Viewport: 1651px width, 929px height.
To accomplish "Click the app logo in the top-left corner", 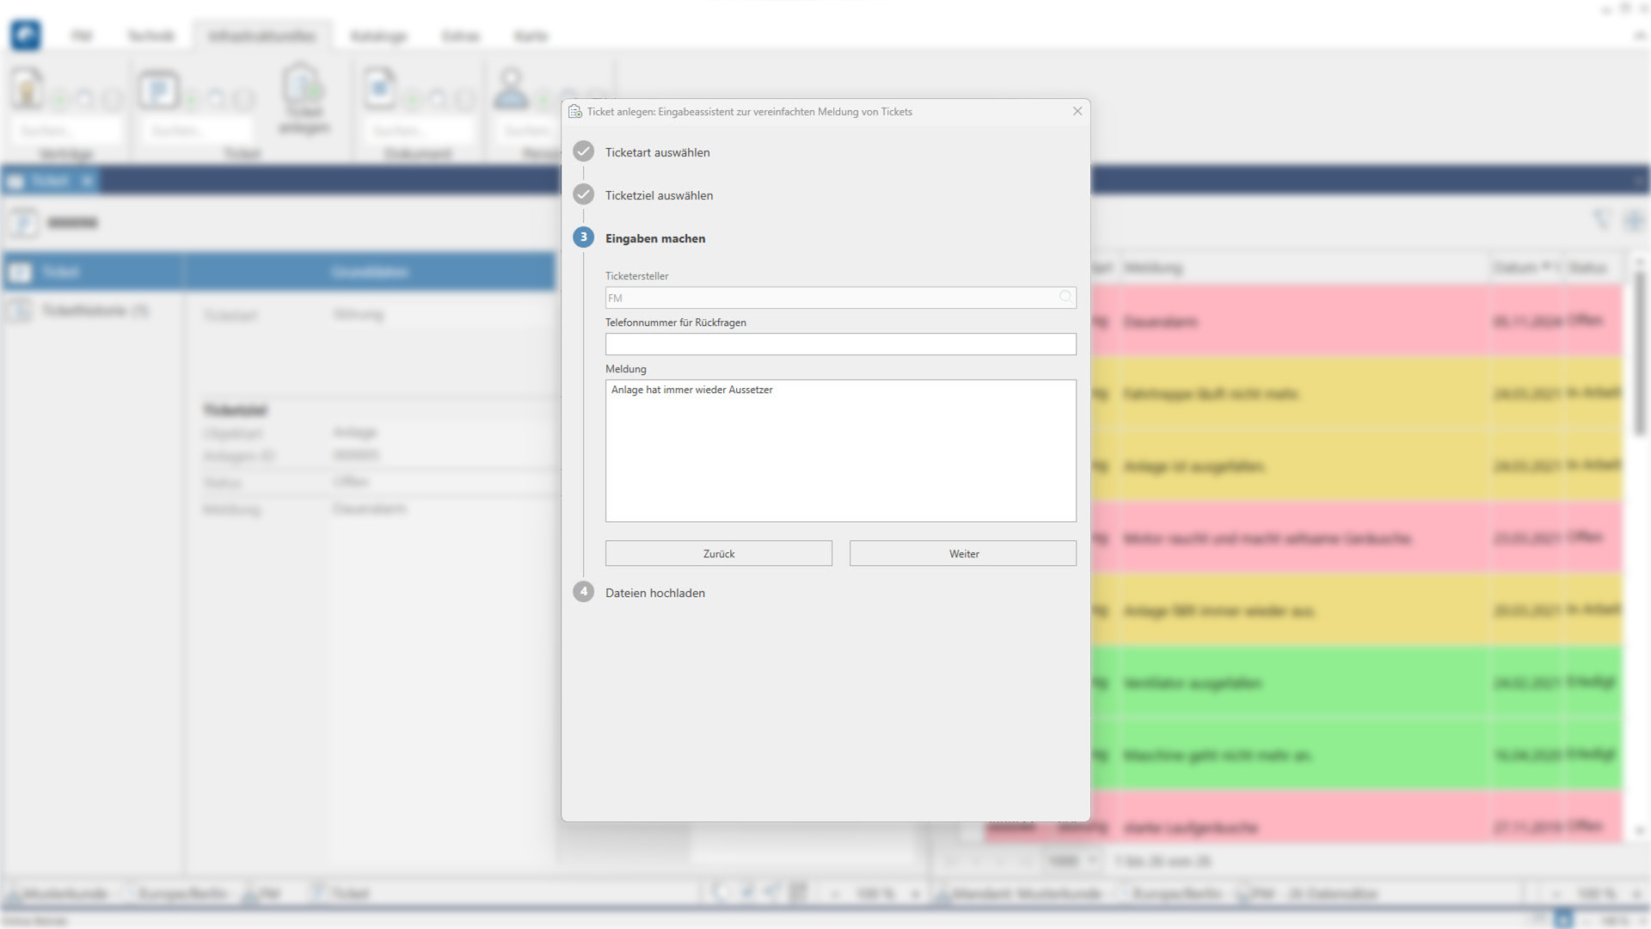I will (x=26, y=34).
